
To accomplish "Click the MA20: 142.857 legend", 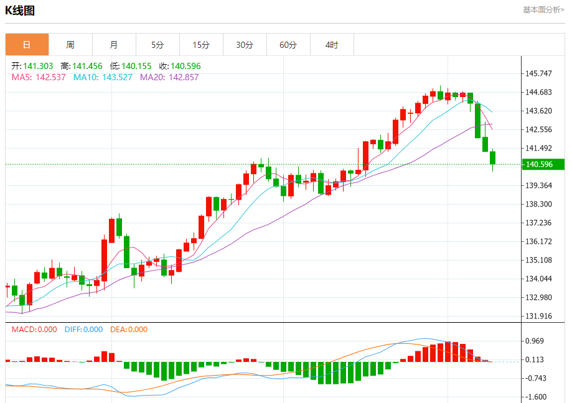I will [169, 77].
